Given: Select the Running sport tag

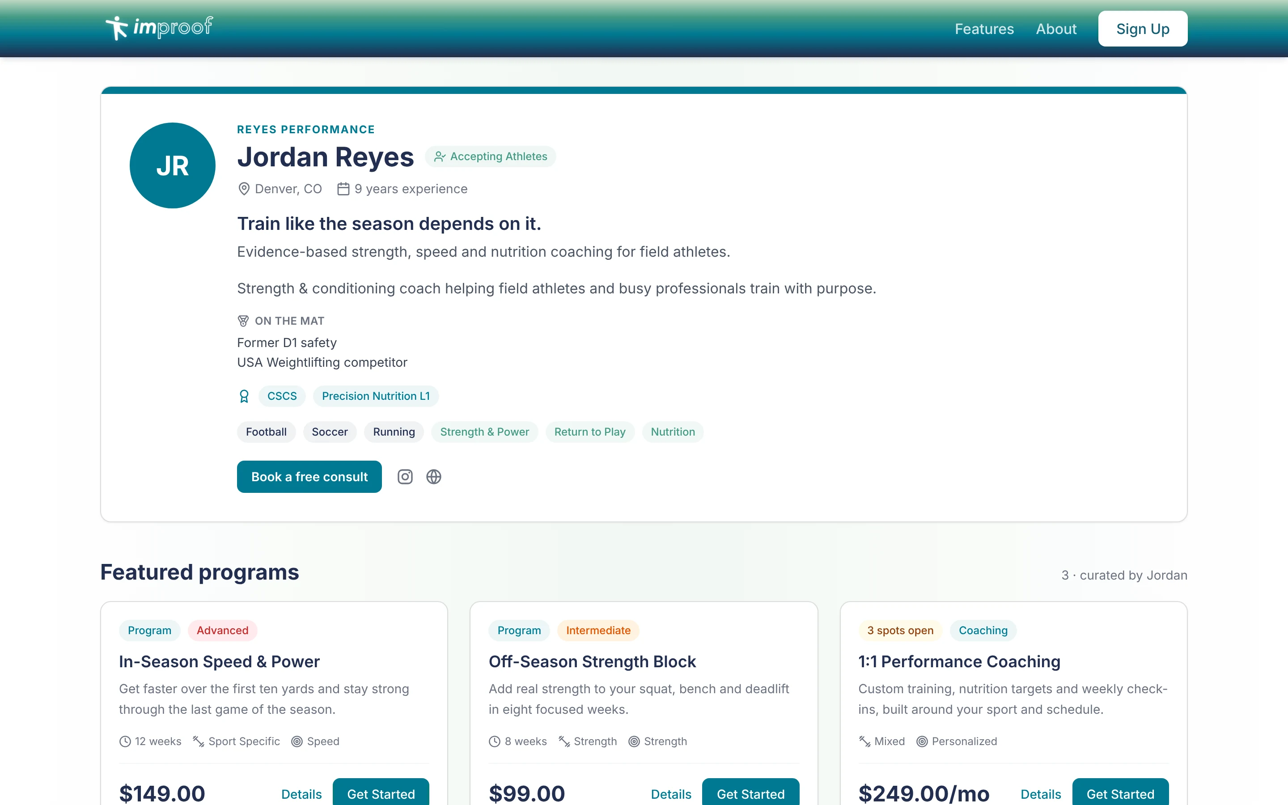Looking at the screenshot, I should click(394, 432).
